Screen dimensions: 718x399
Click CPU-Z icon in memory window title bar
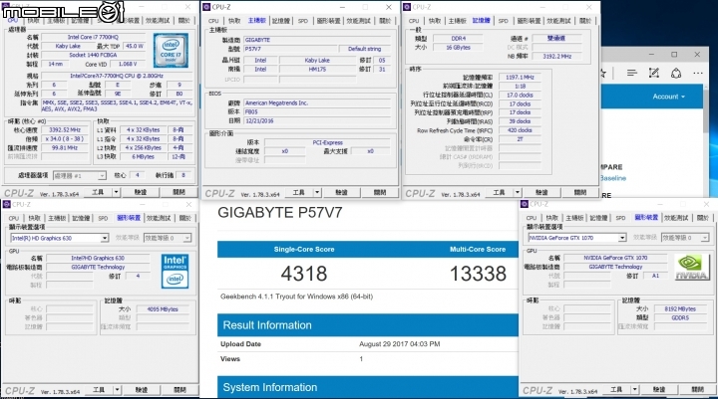[x=407, y=7]
